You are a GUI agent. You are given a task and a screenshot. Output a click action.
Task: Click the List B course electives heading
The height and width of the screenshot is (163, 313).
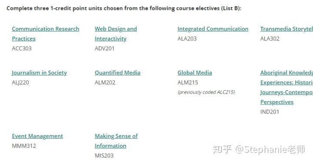tap(124, 8)
